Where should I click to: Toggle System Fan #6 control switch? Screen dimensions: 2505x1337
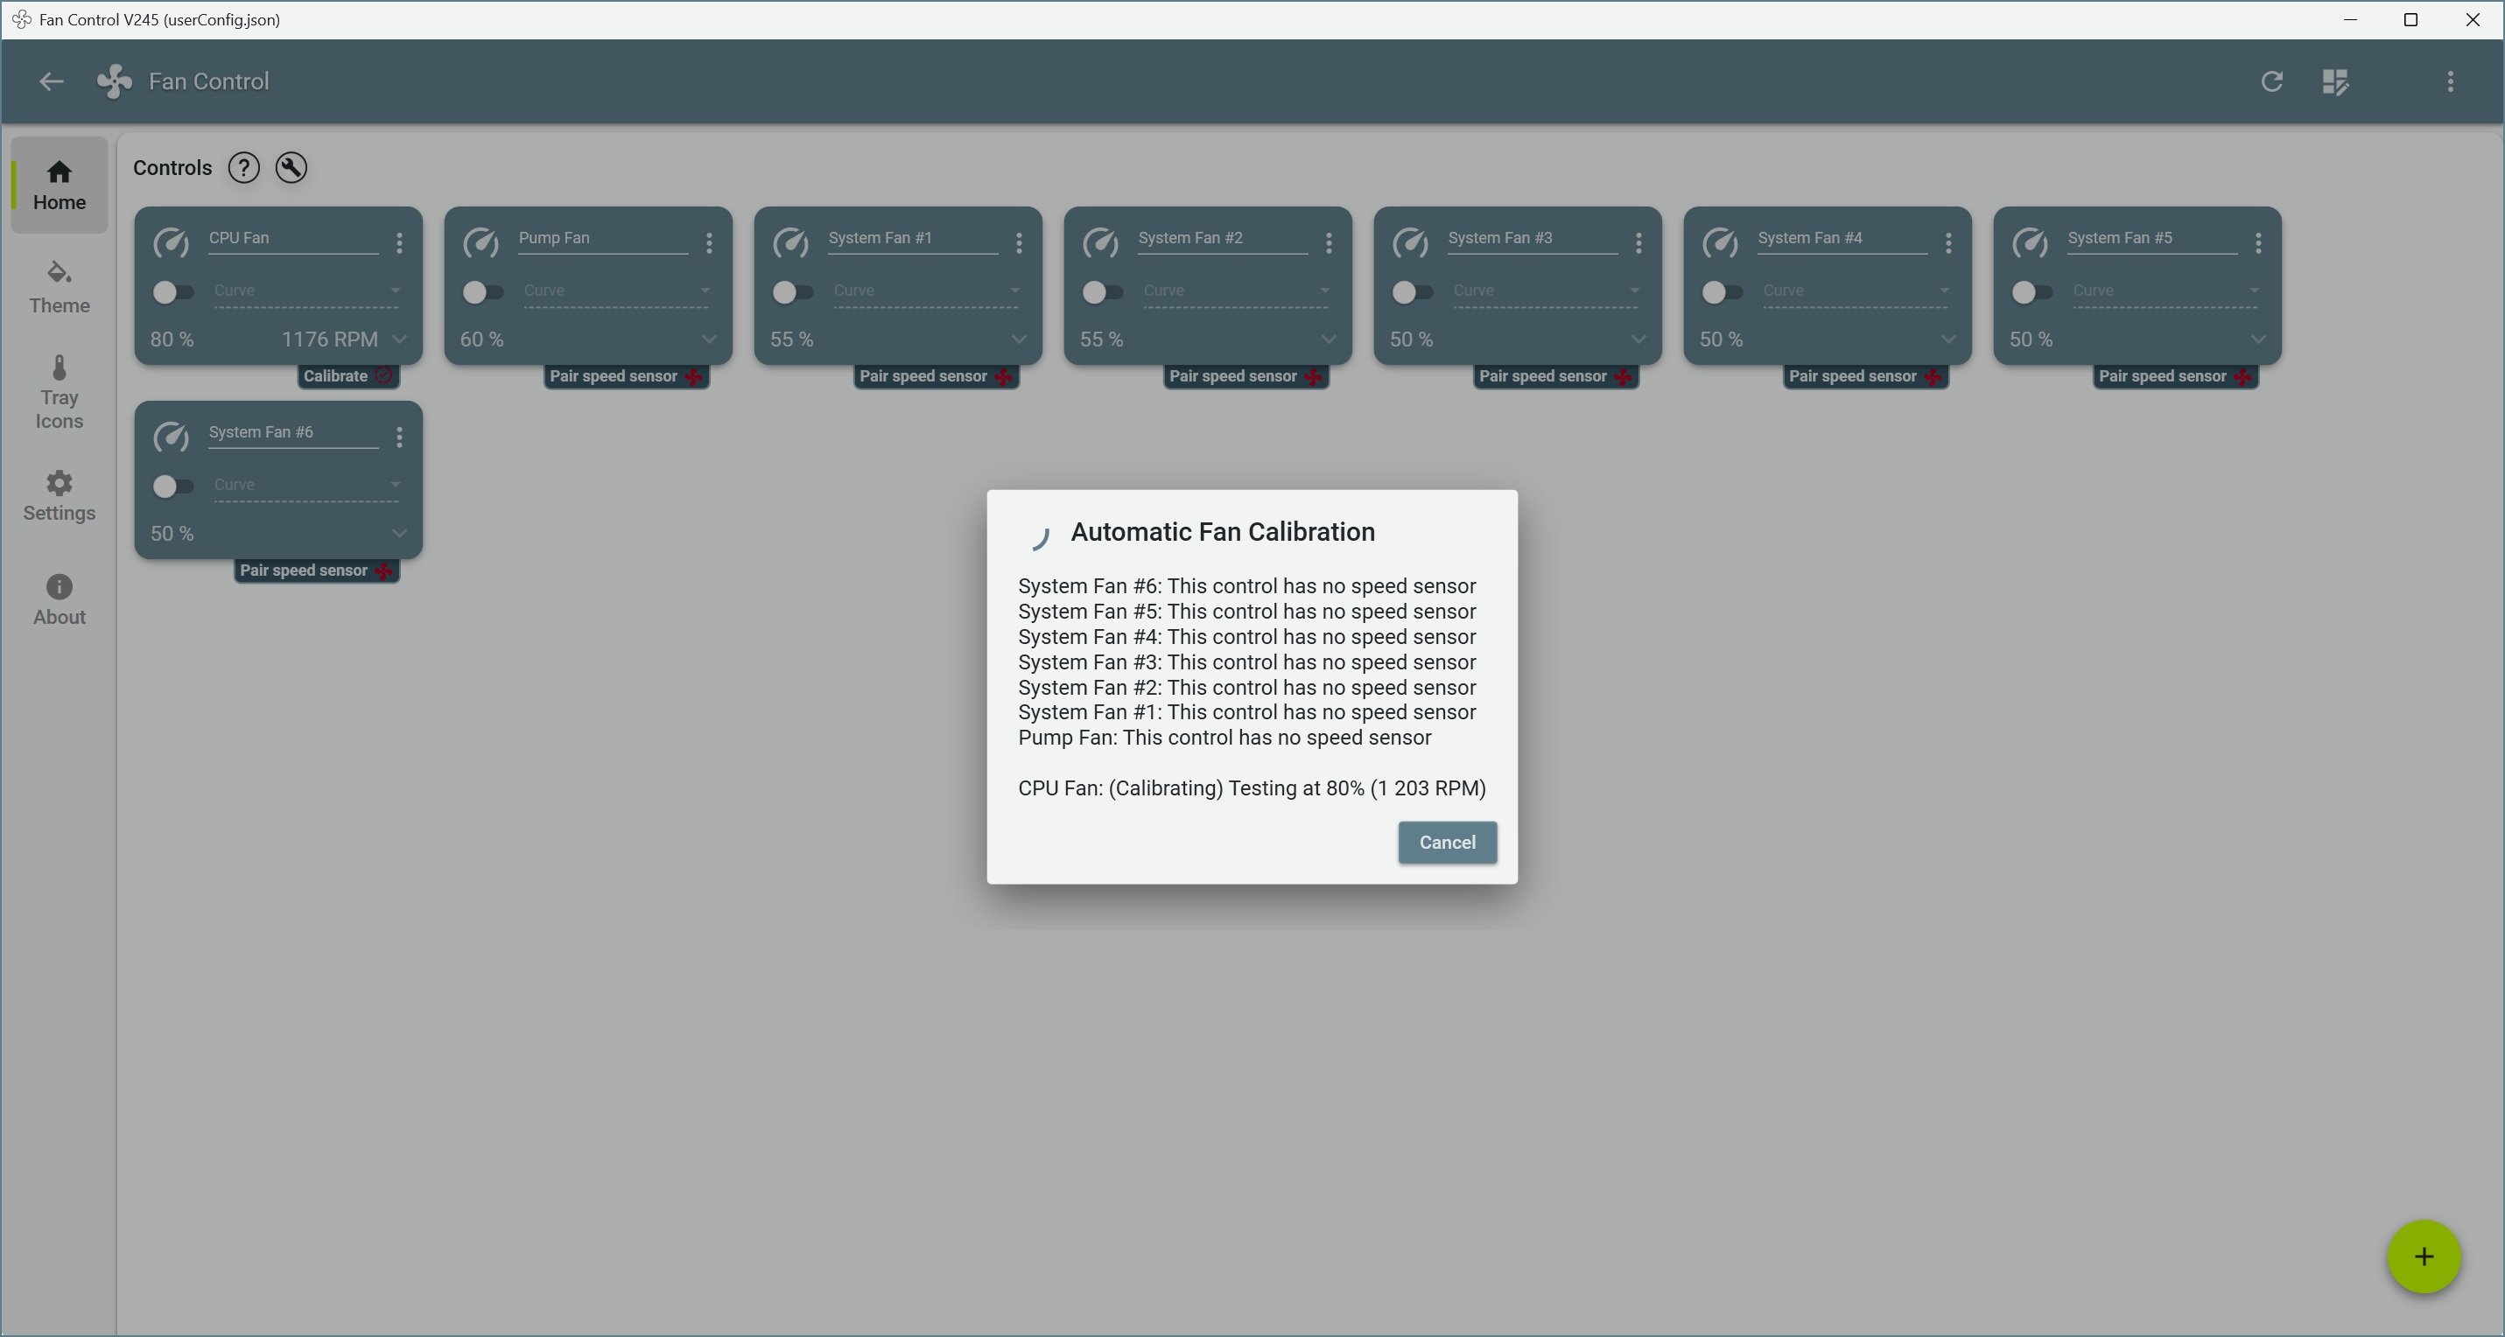coord(173,486)
